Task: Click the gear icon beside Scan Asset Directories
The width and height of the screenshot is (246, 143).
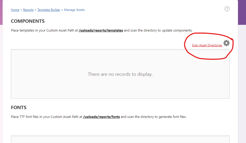Action: click(227, 43)
